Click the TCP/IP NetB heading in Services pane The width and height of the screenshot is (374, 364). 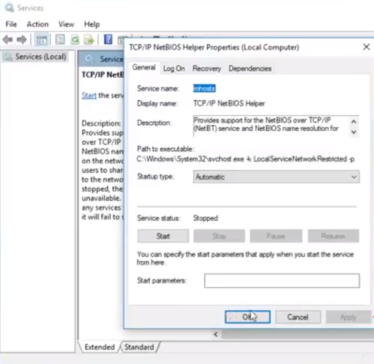point(103,75)
